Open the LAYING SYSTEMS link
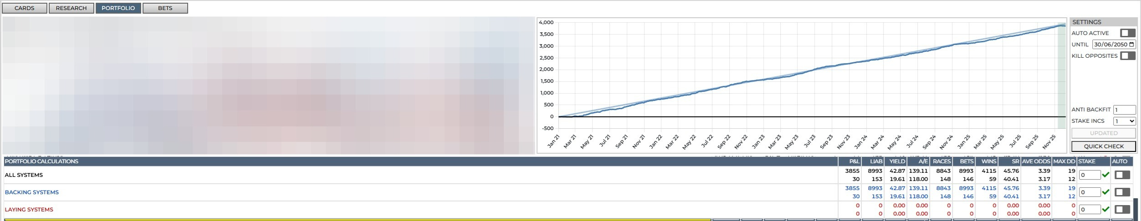Screen dimensions: 1141x221 (x=29, y=210)
